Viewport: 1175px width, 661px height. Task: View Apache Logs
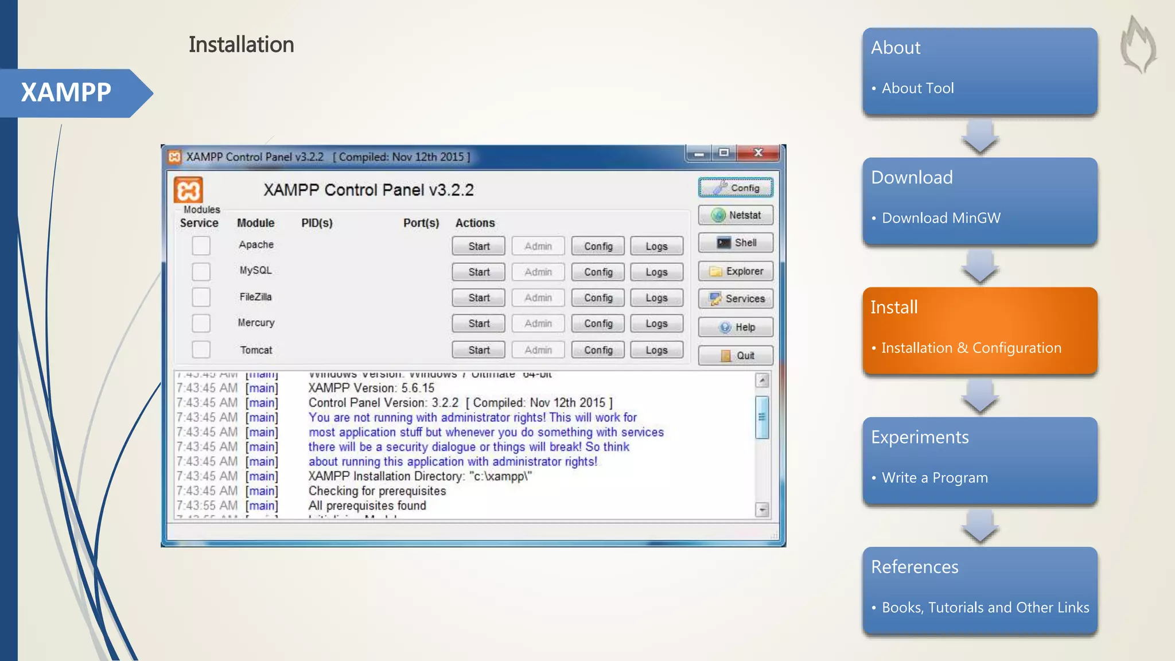pos(656,246)
